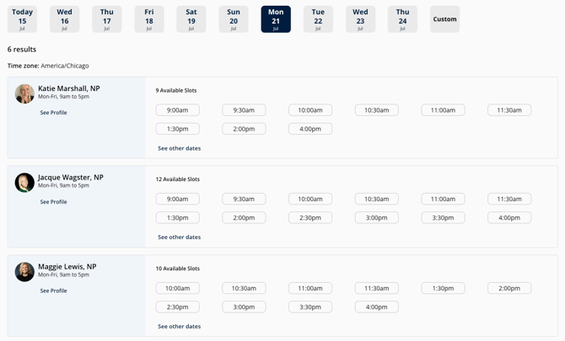Select the Today 15 Jul date tab

point(23,19)
